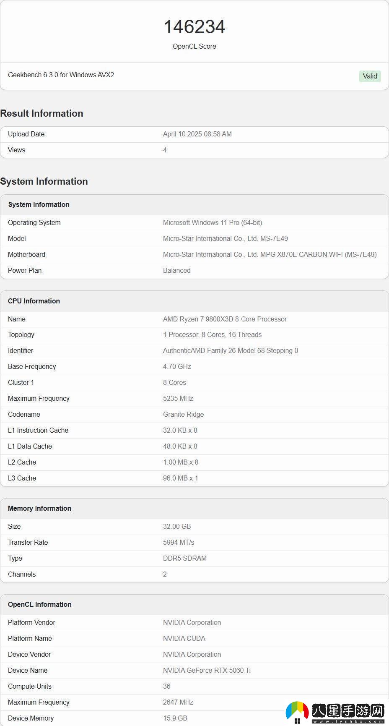Click the Granite Ridge codename value
The height and width of the screenshot is (726, 389).
[183, 414]
